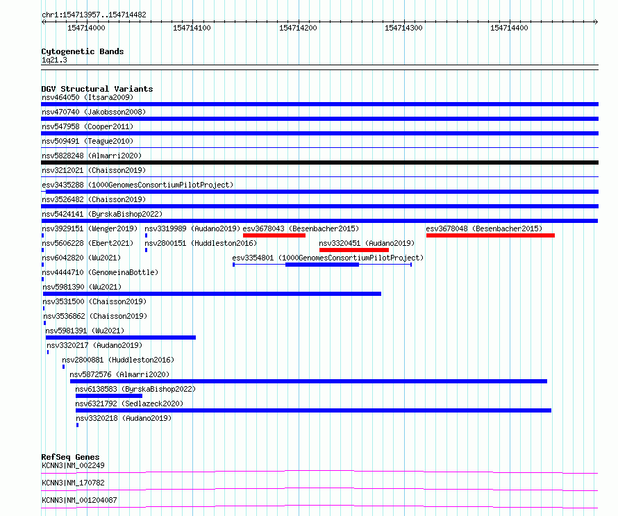
Task: Open the nsv3319989 (Audano2019) variant
Action: tap(192, 228)
